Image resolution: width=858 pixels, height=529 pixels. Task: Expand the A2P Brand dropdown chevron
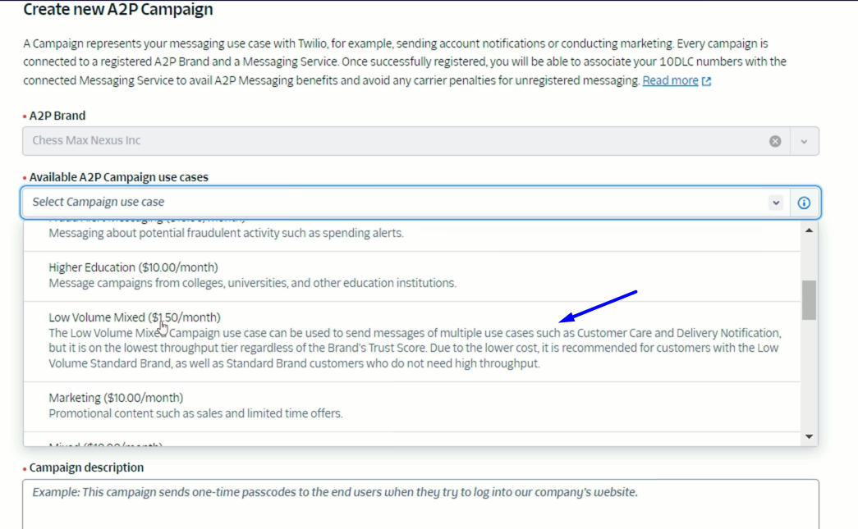(804, 141)
